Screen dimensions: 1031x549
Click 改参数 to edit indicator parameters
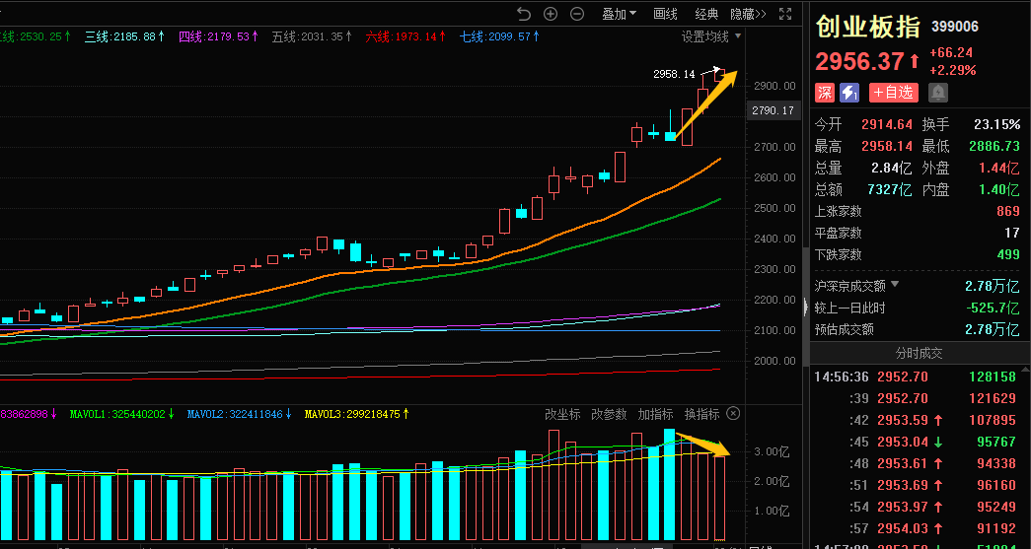[x=610, y=414]
